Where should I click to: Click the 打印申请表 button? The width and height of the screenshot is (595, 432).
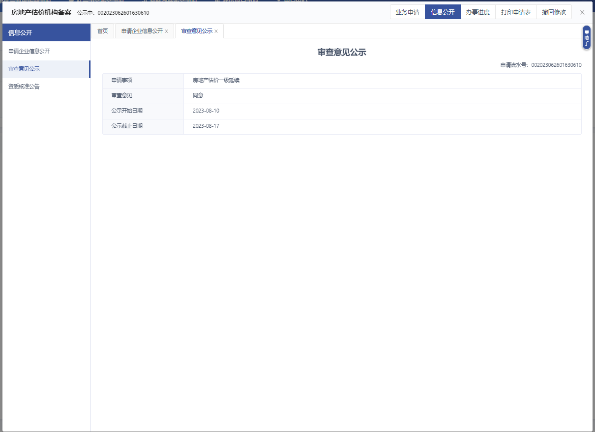pos(516,12)
